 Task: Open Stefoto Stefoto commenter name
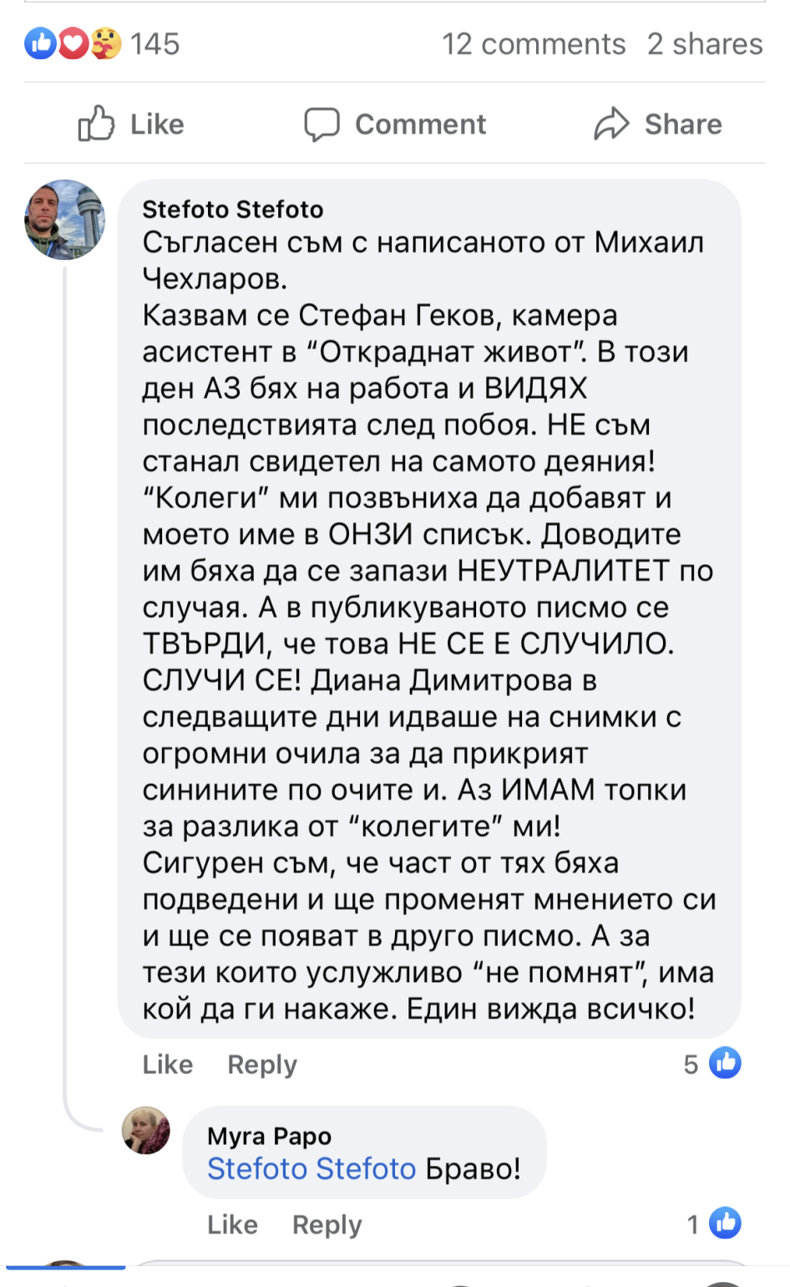click(233, 209)
